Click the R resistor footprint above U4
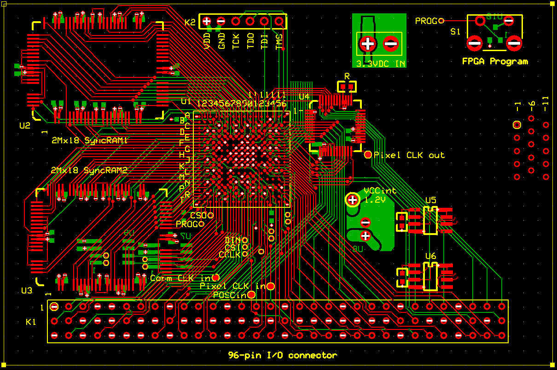The image size is (557, 370). coord(347,86)
